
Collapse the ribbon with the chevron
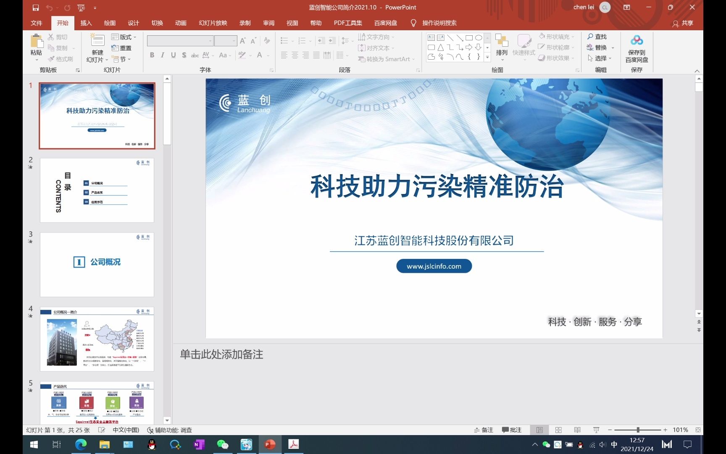[x=697, y=71]
